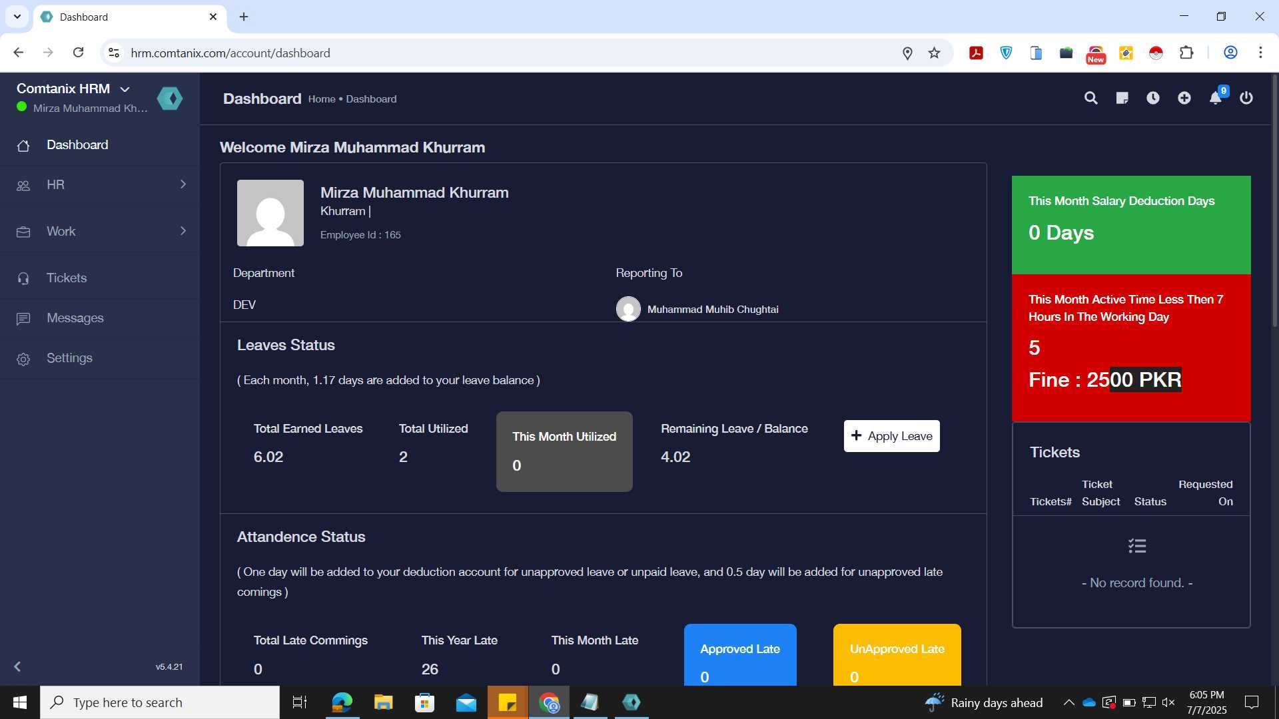This screenshot has width=1279, height=719.
Task: Click the Rainy days ahead weather widget
Action: coord(984,702)
